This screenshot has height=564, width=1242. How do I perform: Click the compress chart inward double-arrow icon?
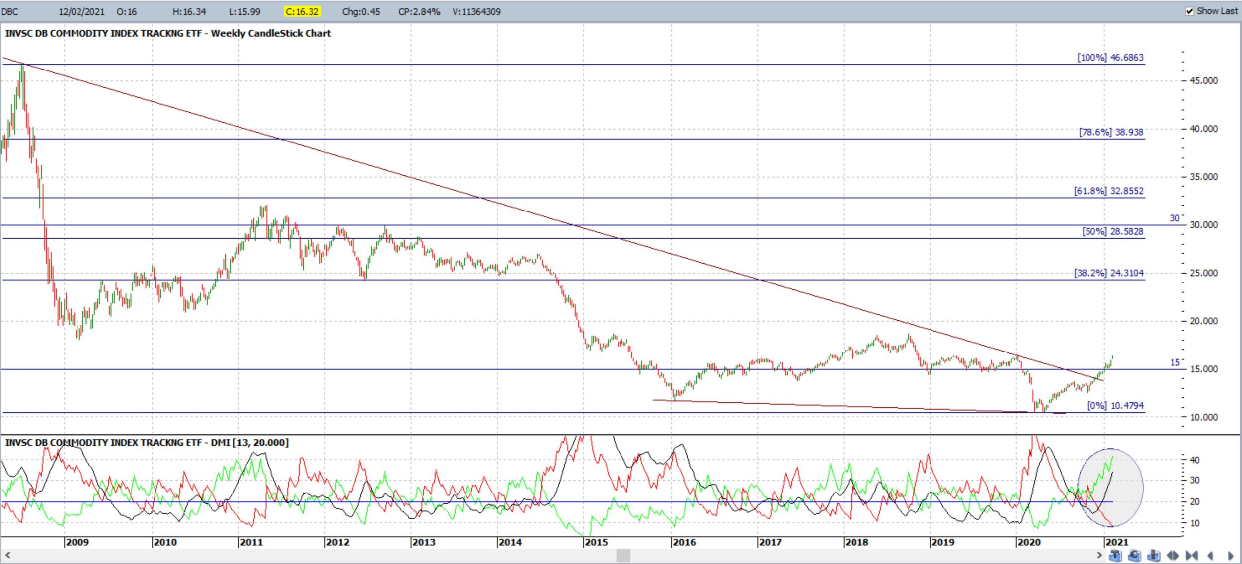(1192, 555)
